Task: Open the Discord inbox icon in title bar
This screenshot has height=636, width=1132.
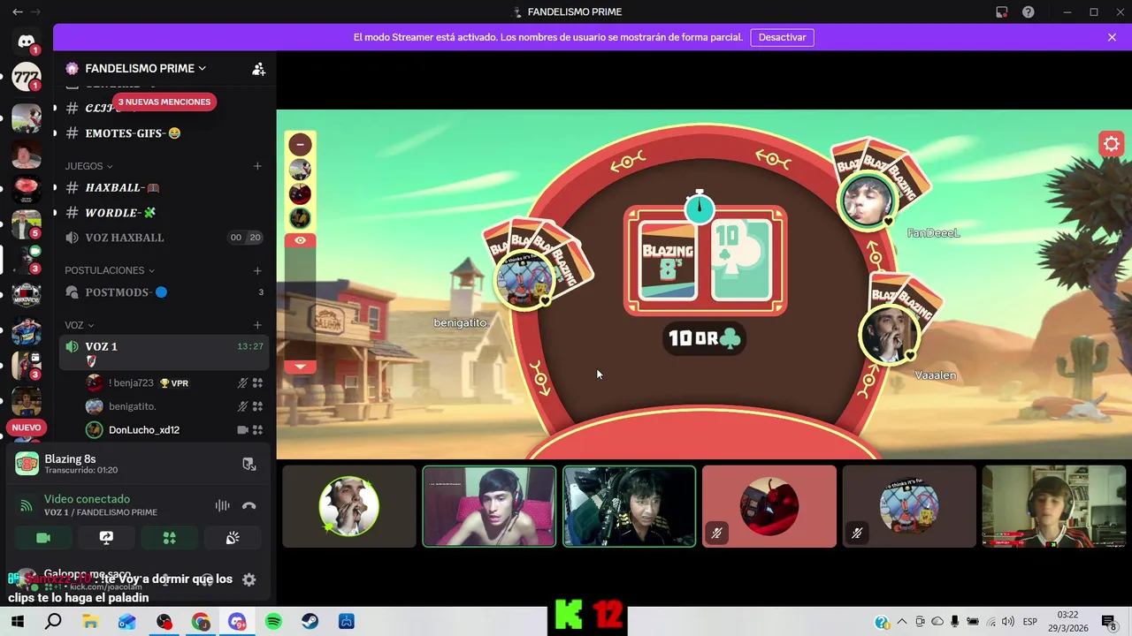Action: click(x=1001, y=11)
